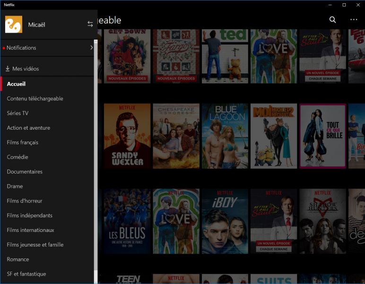Close the Netflix app window
Viewport: 365px width, 284px height.
358,5
